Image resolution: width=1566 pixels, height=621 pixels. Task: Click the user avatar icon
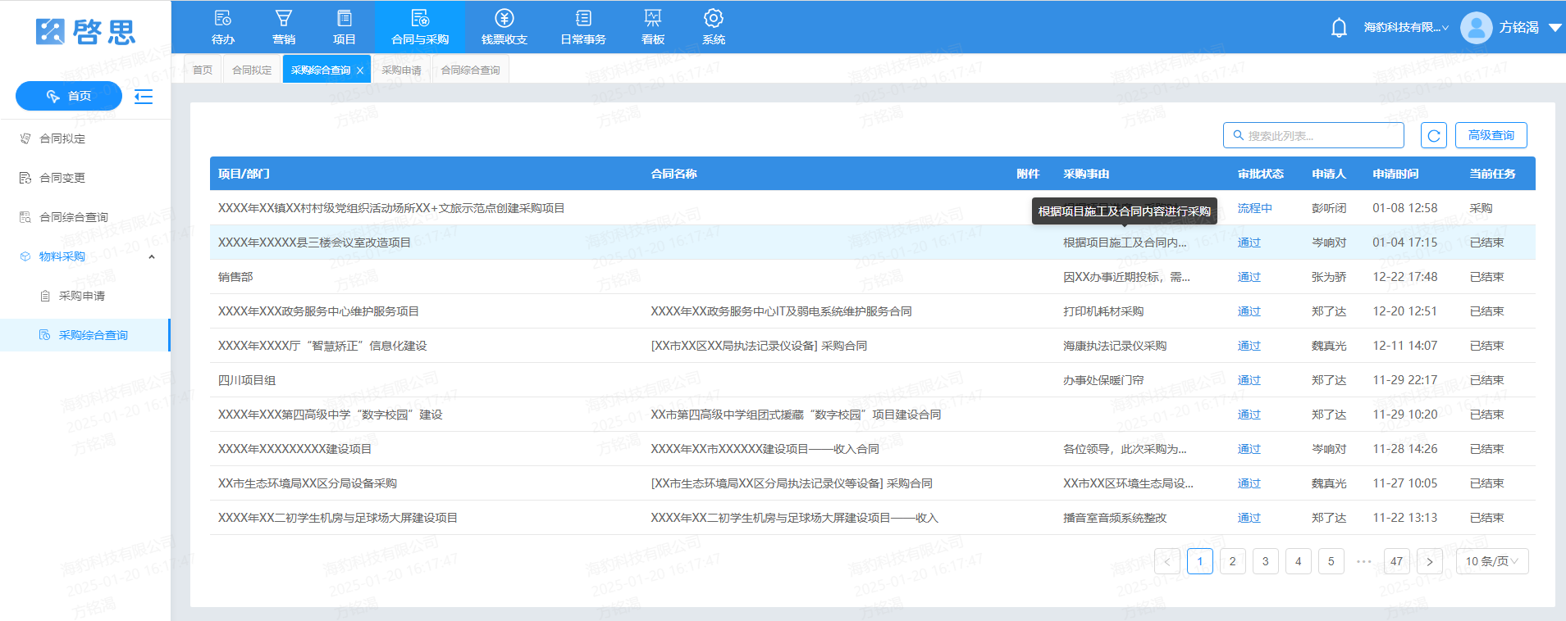[x=1476, y=27]
